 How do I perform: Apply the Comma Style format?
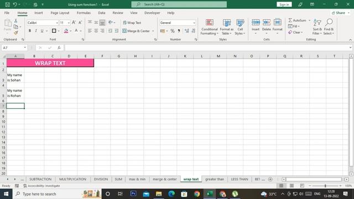pos(179,31)
